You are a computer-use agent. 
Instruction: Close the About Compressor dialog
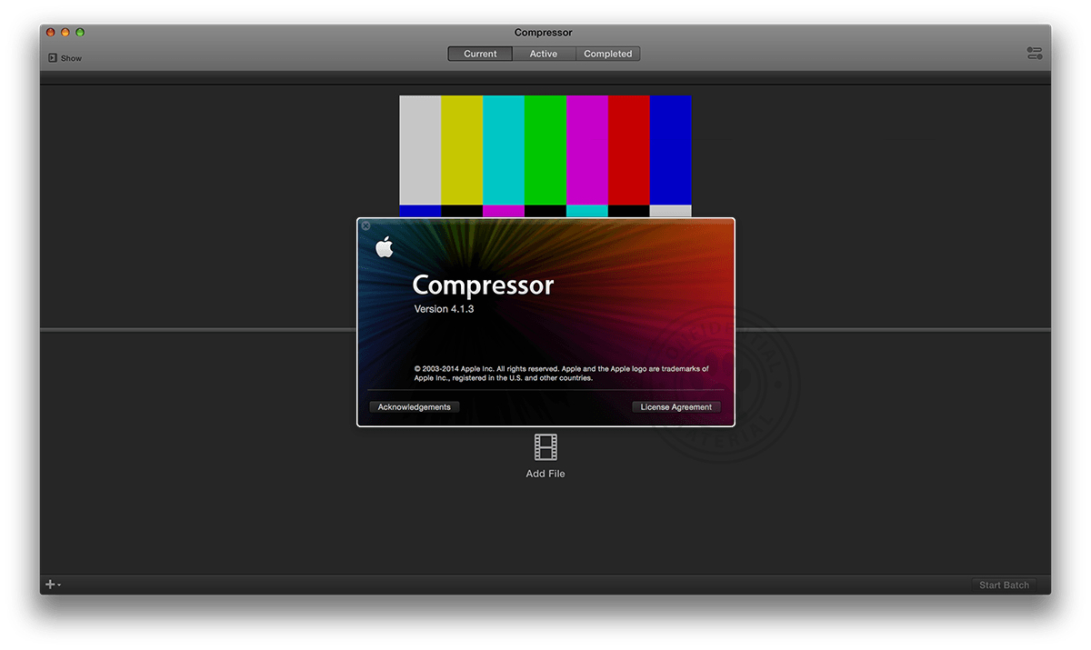click(365, 225)
